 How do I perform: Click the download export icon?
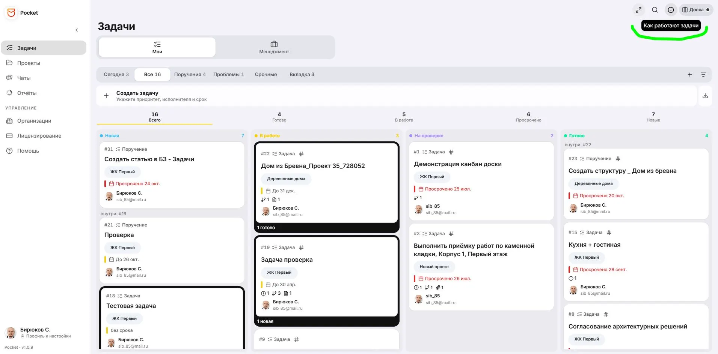point(705,96)
